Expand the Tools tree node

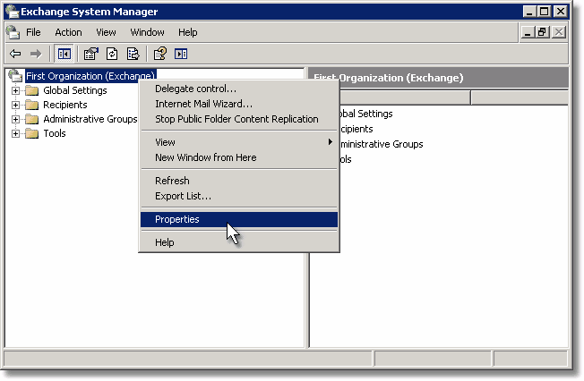[x=15, y=133]
